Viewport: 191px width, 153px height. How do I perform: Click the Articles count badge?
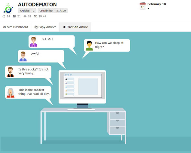[27, 11]
